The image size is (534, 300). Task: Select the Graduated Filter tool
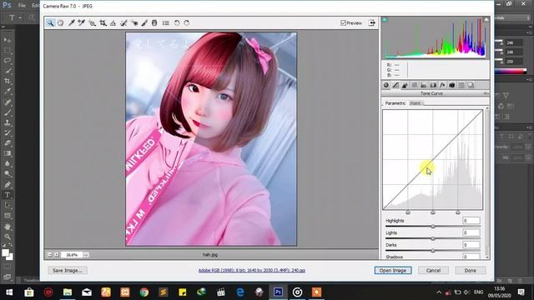(x=154, y=23)
